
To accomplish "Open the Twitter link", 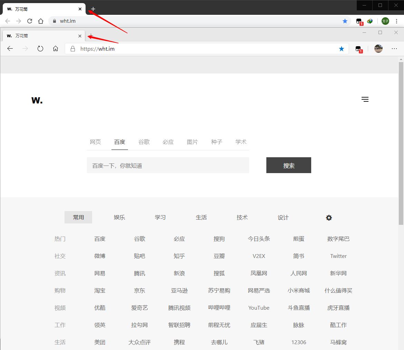I will (x=338, y=256).
